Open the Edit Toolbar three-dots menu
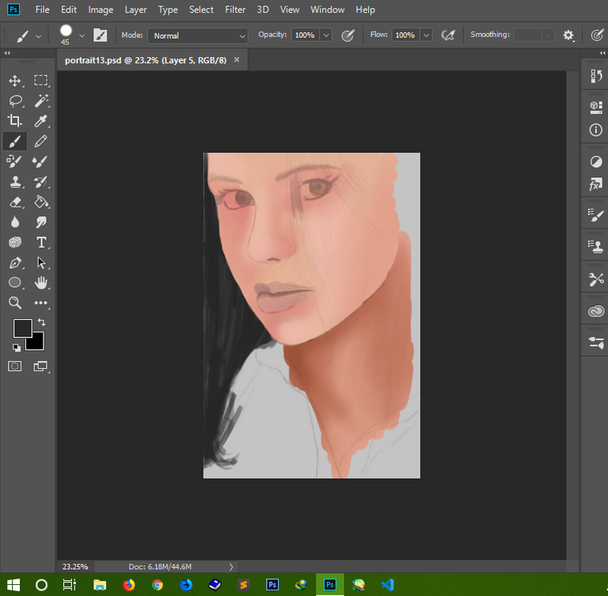The height and width of the screenshot is (596, 608). pyautogui.click(x=40, y=303)
